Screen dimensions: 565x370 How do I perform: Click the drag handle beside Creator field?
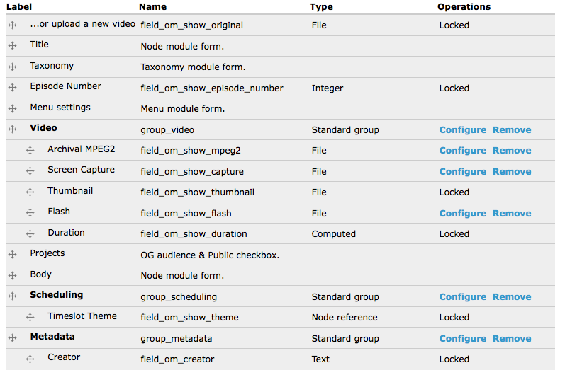pyautogui.click(x=30, y=359)
